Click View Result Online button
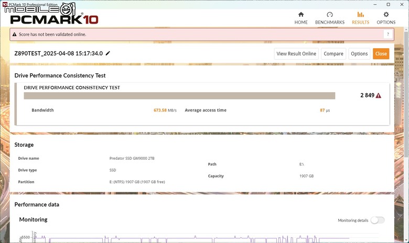Viewport: 409px width, 243px height. point(296,53)
